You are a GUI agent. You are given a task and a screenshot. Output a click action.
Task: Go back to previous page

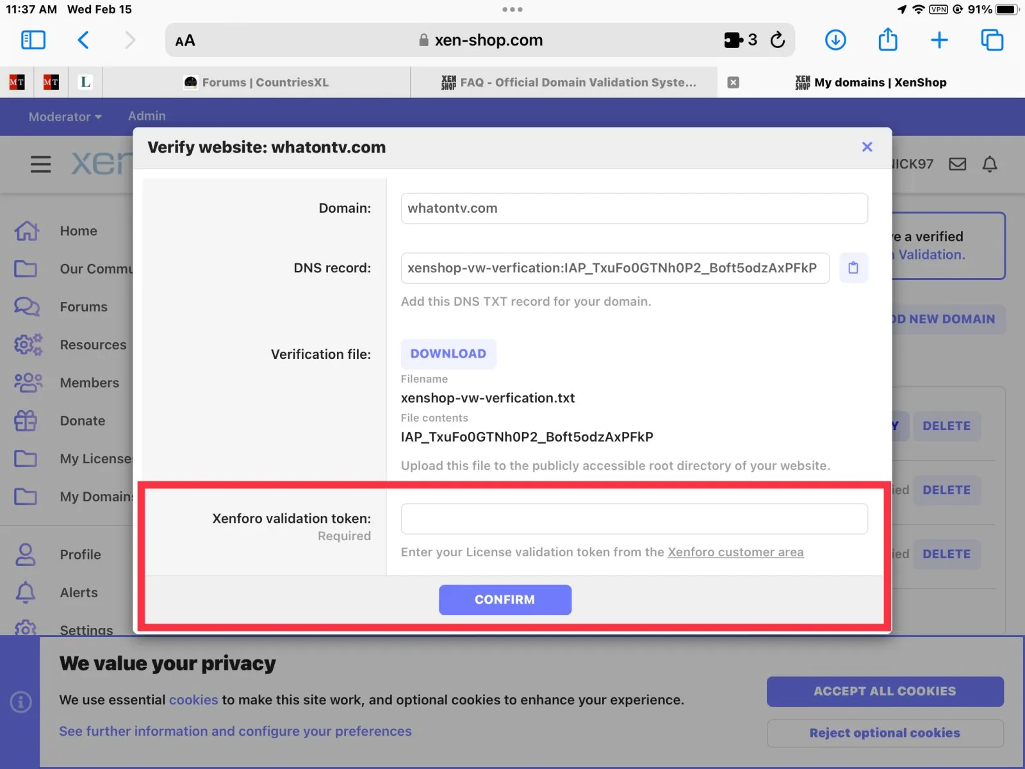pyautogui.click(x=83, y=40)
